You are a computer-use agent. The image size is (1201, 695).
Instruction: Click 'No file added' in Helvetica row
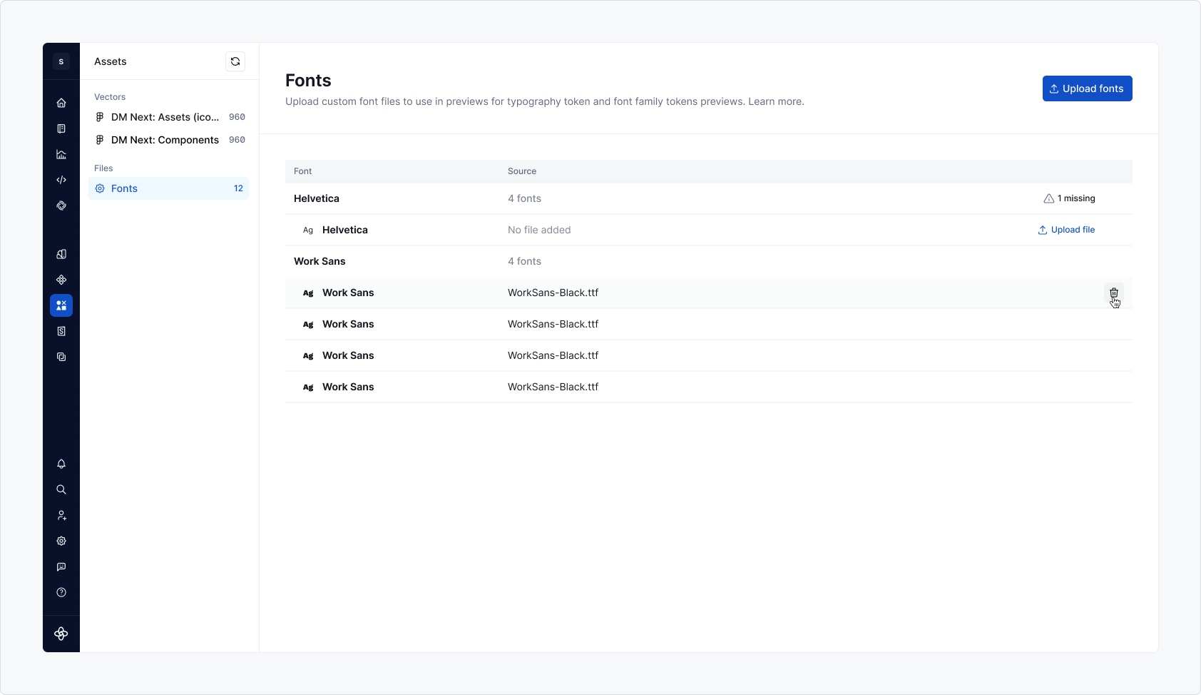pyautogui.click(x=539, y=230)
